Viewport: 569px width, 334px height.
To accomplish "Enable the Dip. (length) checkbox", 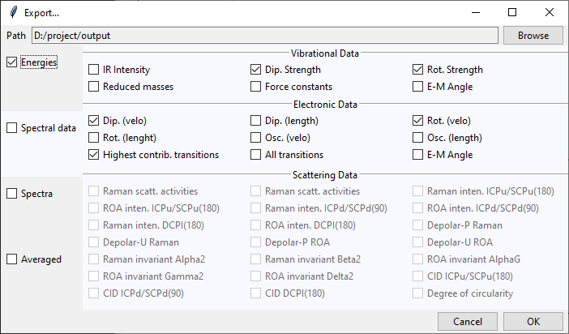I will [x=255, y=121].
